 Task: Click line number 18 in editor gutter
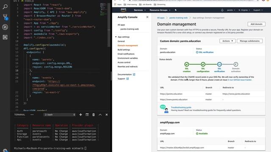pos(17,71)
